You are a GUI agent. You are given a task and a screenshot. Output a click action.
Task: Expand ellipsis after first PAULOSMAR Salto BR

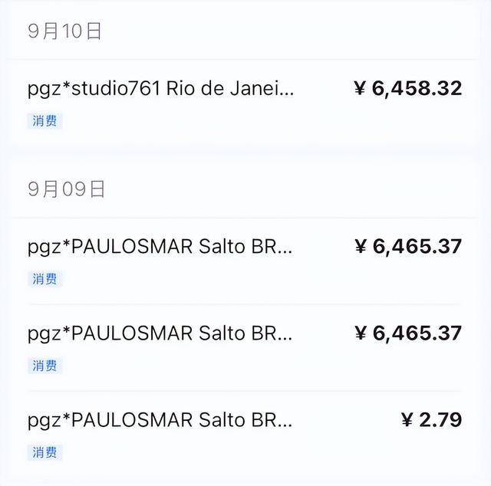pyautogui.click(x=285, y=252)
